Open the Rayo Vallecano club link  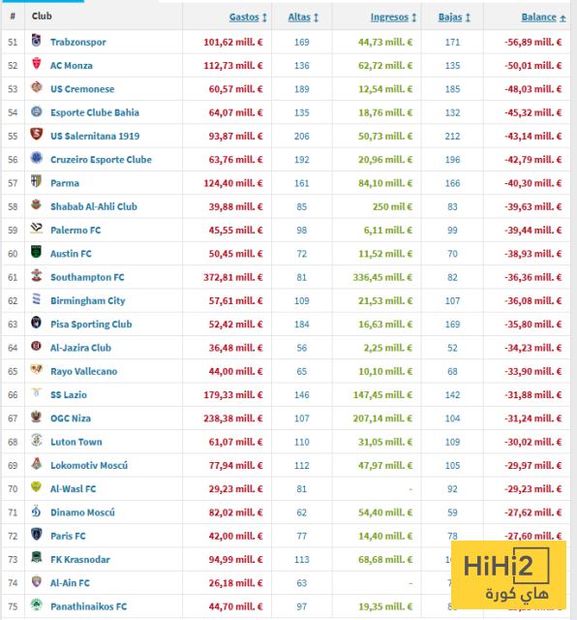[x=84, y=371]
